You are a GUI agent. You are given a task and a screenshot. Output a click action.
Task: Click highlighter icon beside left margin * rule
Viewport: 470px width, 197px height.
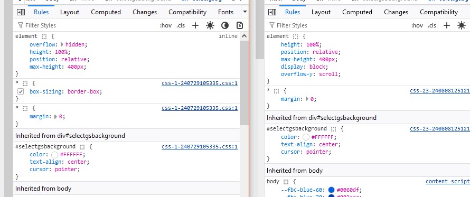(25, 108)
